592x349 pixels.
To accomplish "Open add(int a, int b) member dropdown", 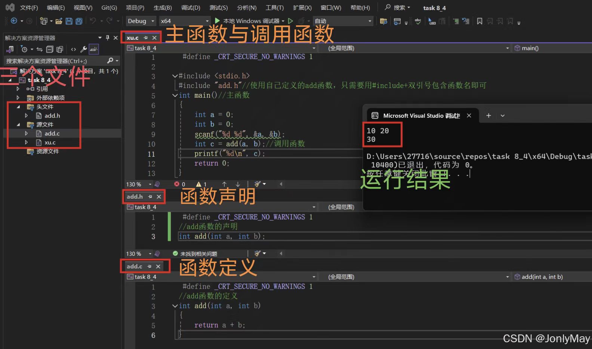I will click(552, 277).
